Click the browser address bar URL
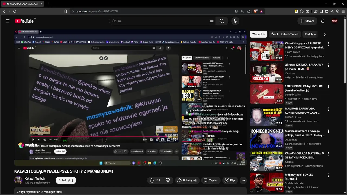Image resolution: width=347 pixels, height=195 pixels. click(97, 11)
